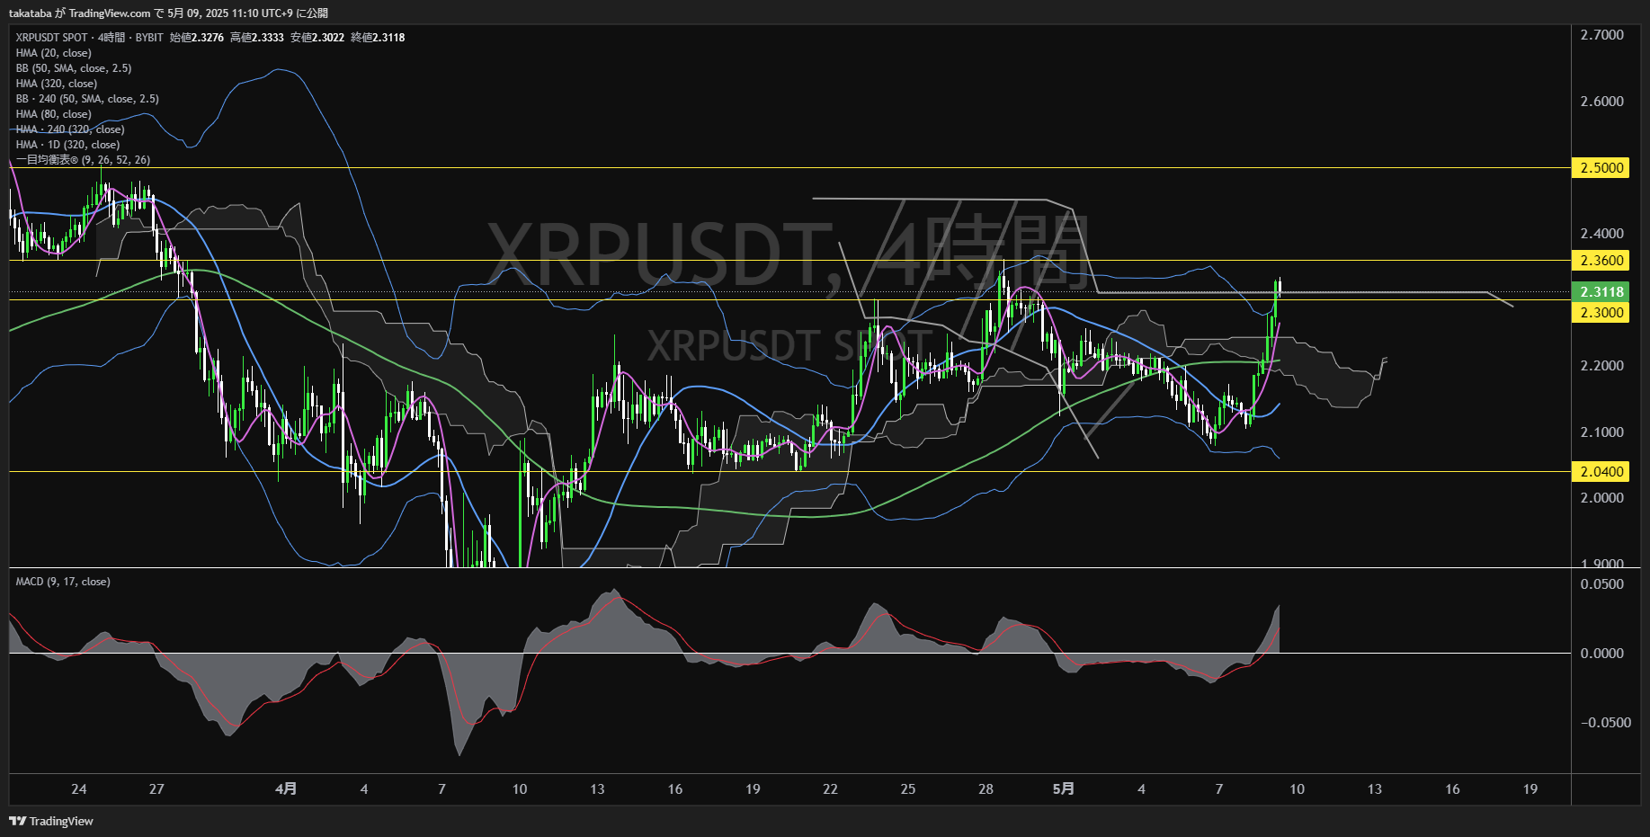Click the 2.1000 price axis value
The image size is (1650, 837).
click(1602, 432)
